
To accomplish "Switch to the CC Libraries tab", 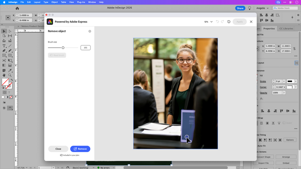I will point(286,29).
